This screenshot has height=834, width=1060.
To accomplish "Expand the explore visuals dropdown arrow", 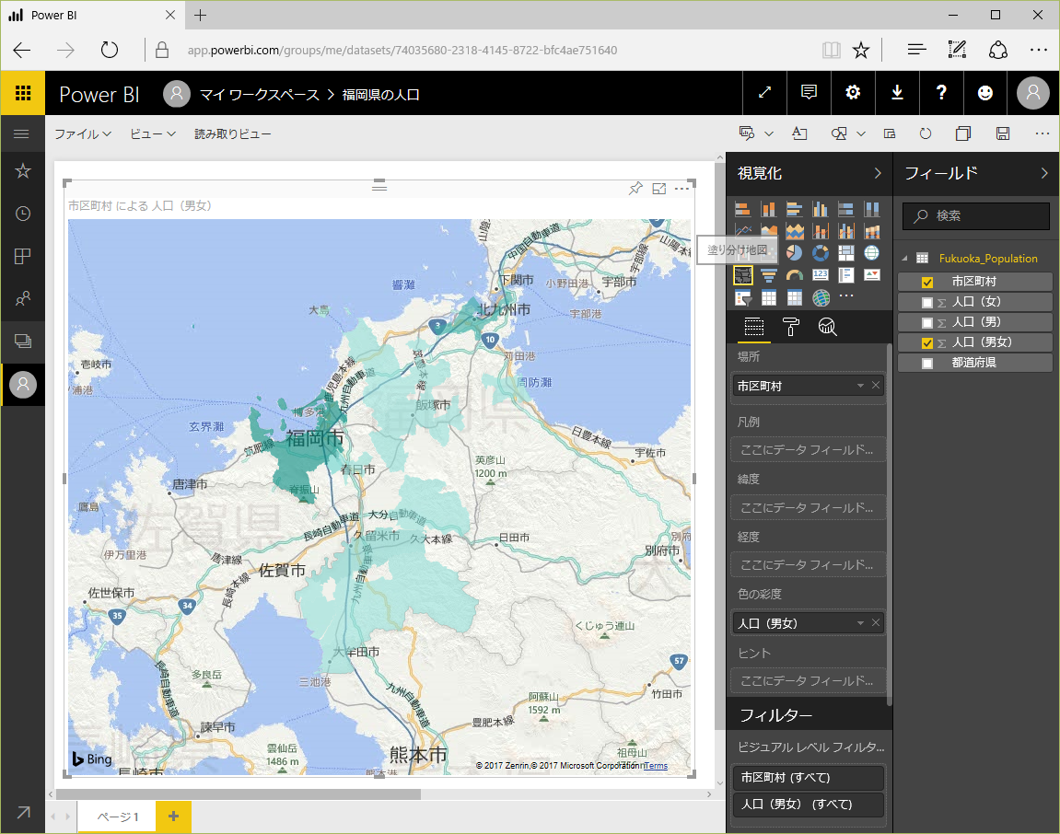I will [769, 133].
